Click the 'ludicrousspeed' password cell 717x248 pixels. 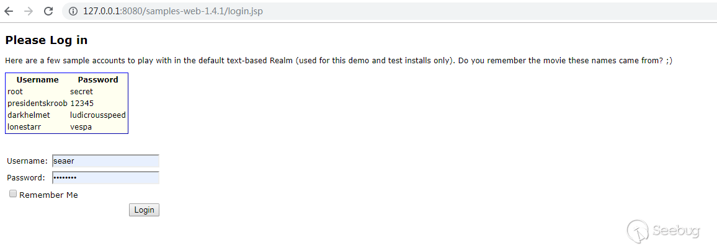[98, 115]
